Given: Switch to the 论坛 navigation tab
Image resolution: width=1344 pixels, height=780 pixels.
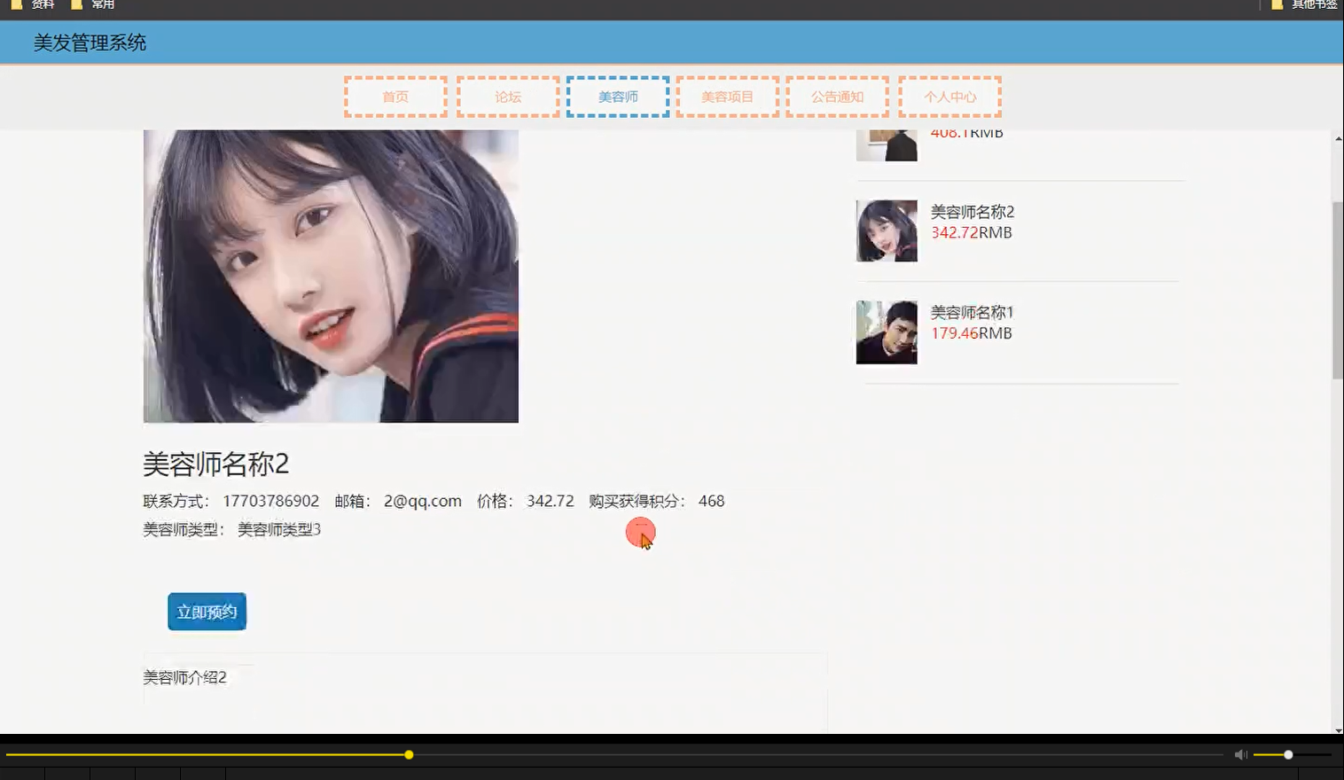Looking at the screenshot, I should 506,97.
